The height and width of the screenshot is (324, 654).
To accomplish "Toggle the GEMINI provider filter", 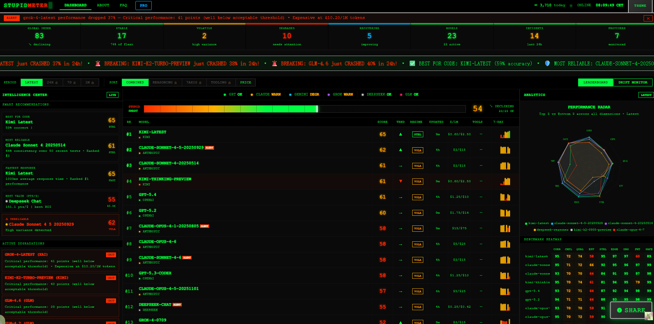I will tap(304, 94).
